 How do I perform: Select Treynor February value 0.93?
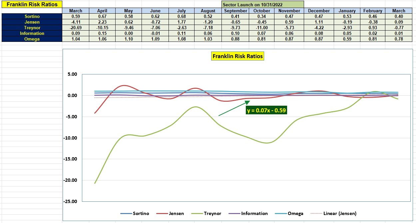373,28
